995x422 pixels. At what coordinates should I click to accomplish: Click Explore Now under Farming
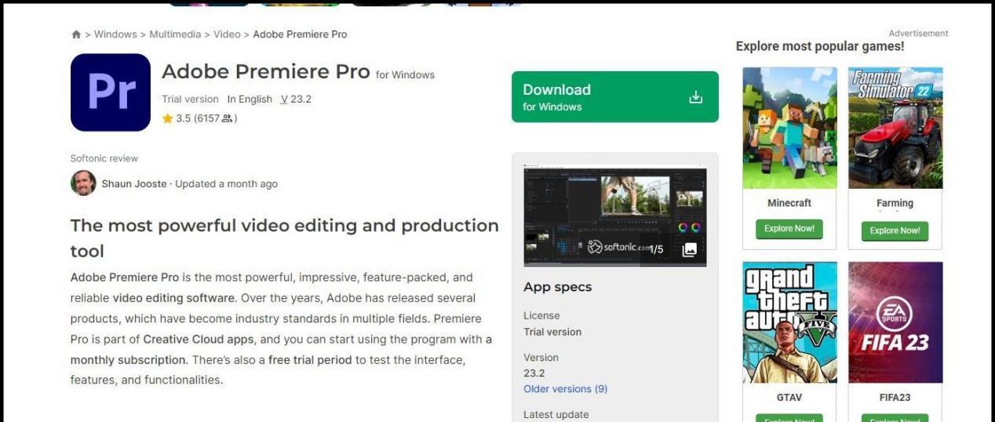[895, 231]
